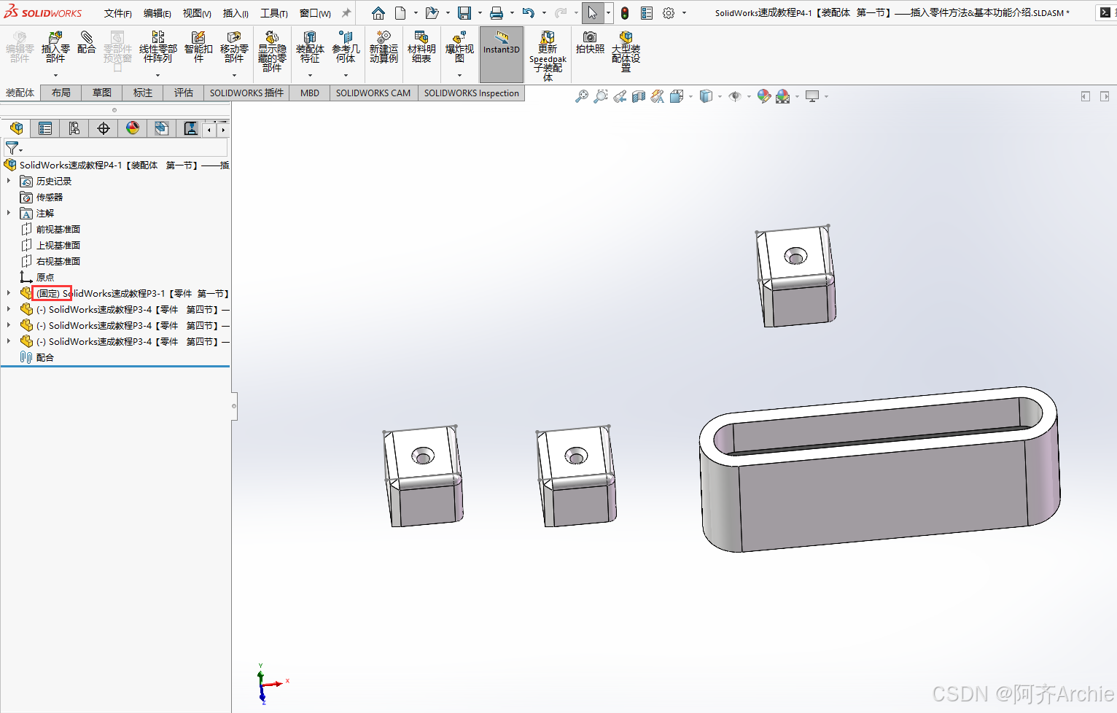Click the Open file folder icon
This screenshot has width=1117, height=713.
pos(432,13)
